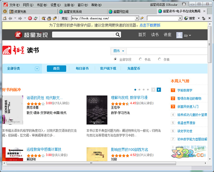
Task: Expand the 全部分类 category dropdown
Action: pyautogui.click(x=37, y=69)
